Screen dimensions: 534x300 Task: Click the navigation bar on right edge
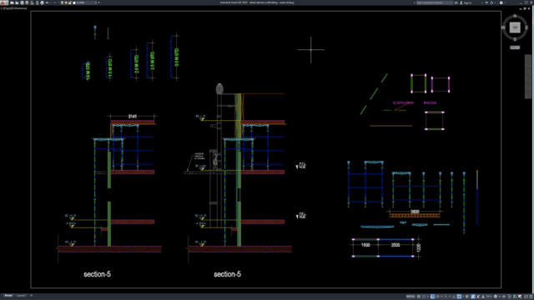[x=528, y=77]
